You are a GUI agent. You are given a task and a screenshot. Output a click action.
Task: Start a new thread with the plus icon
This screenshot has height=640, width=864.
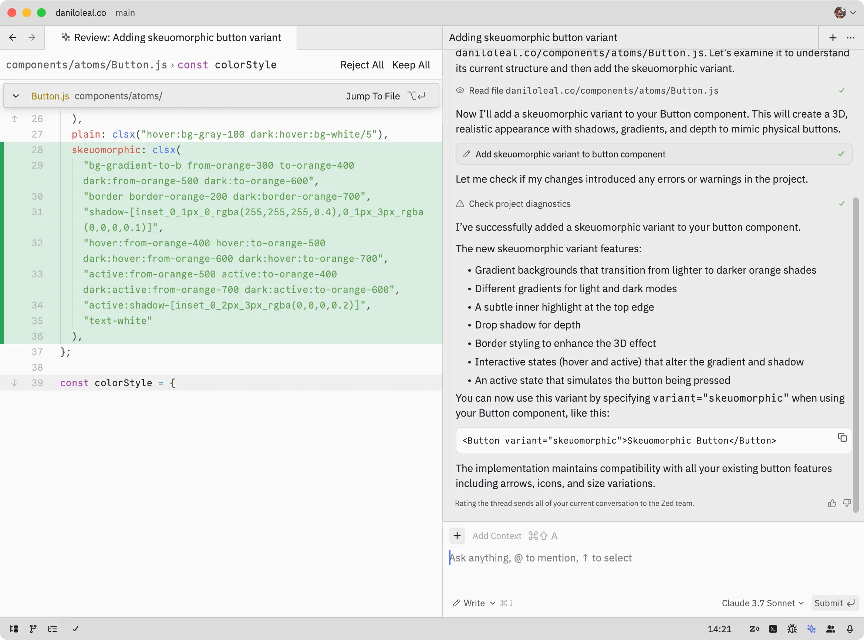pyautogui.click(x=833, y=38)
